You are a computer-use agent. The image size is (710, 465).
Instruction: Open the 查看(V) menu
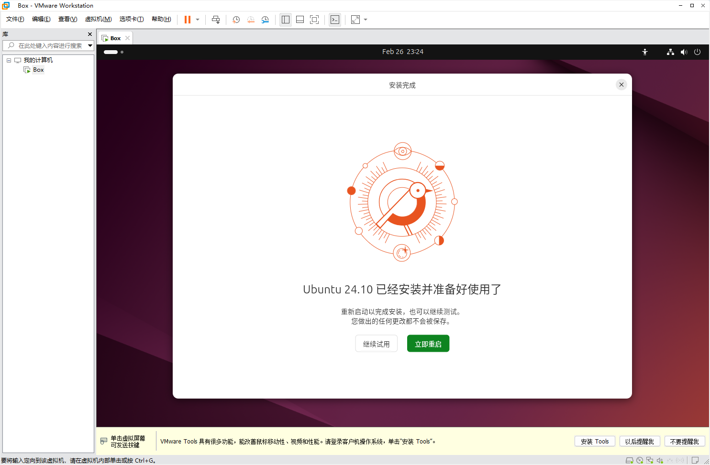[67, 19]
